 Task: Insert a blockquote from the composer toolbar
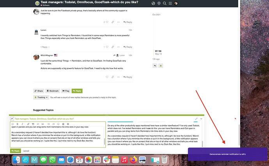pos(33,124)
